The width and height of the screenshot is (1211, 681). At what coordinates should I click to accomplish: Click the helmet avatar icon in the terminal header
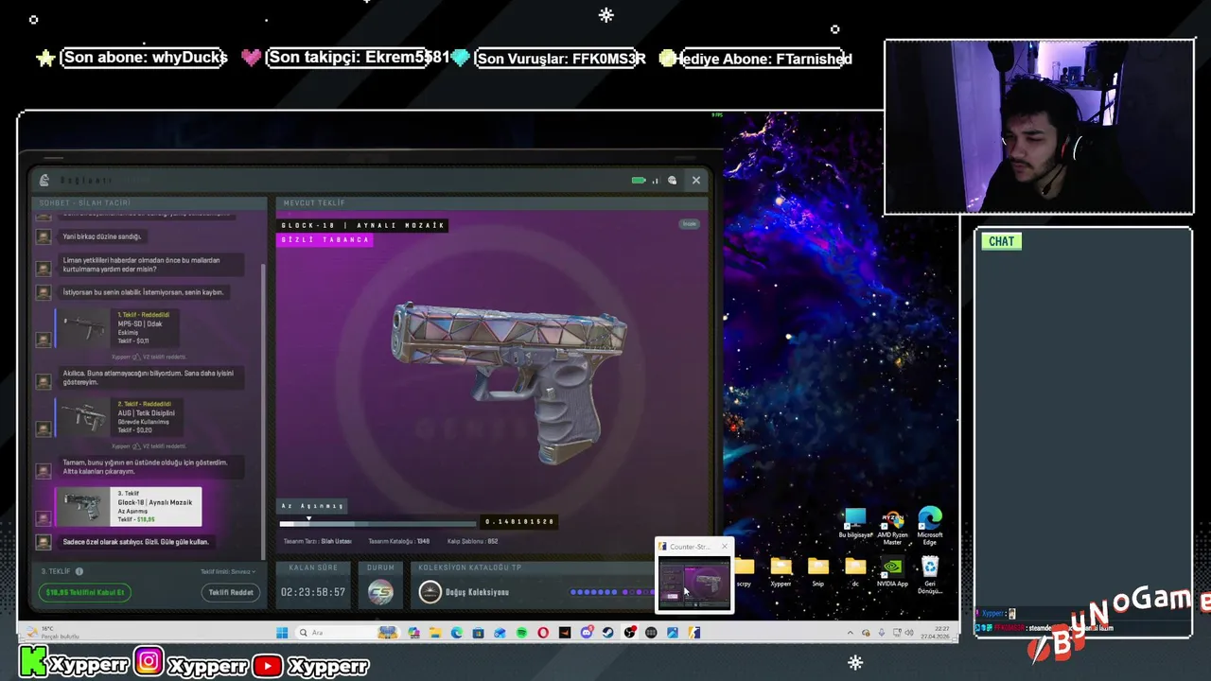672,180
